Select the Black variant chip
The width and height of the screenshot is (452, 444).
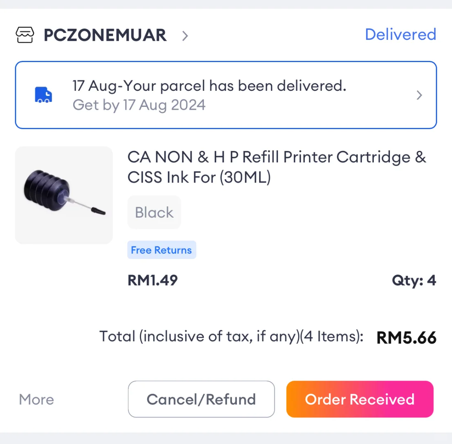154,212
